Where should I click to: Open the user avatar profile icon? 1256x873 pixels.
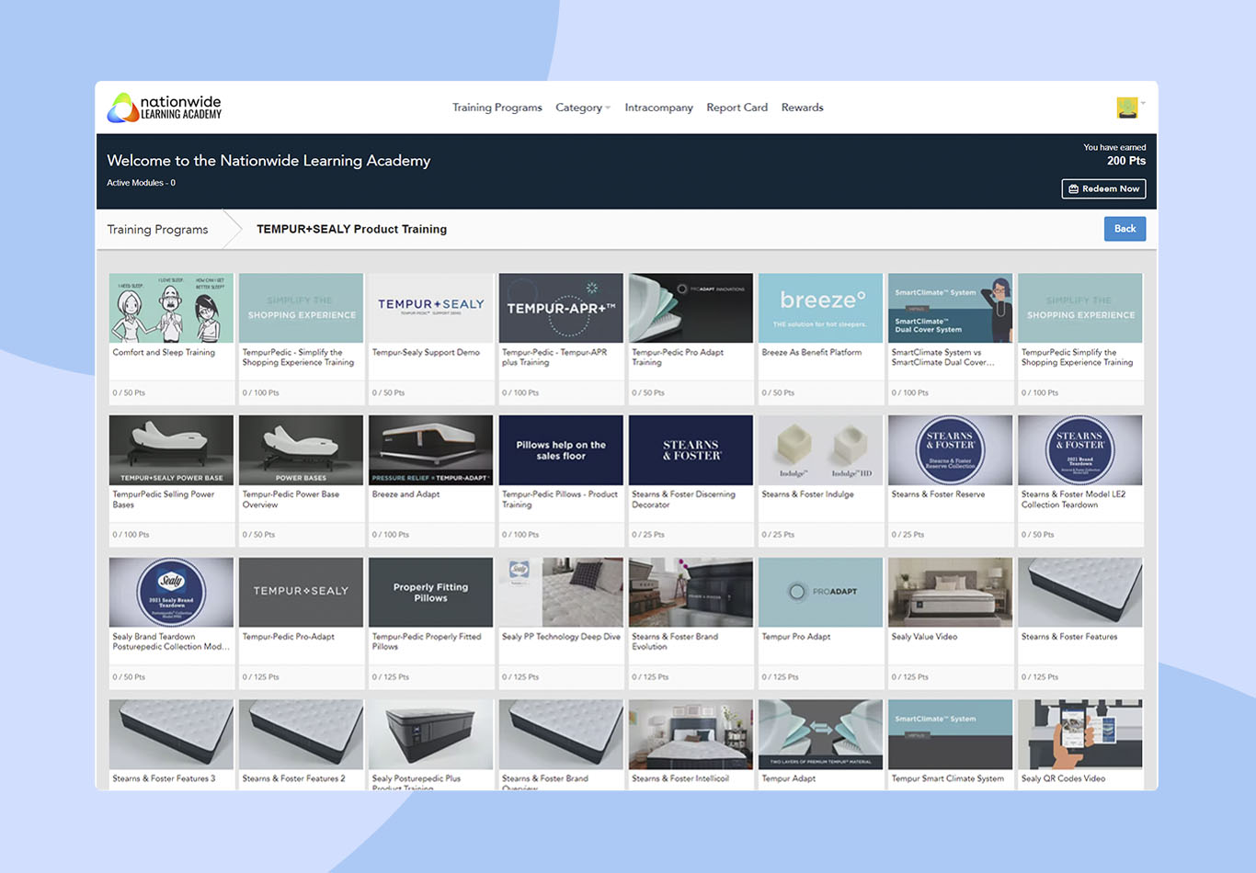(1127, 108)
